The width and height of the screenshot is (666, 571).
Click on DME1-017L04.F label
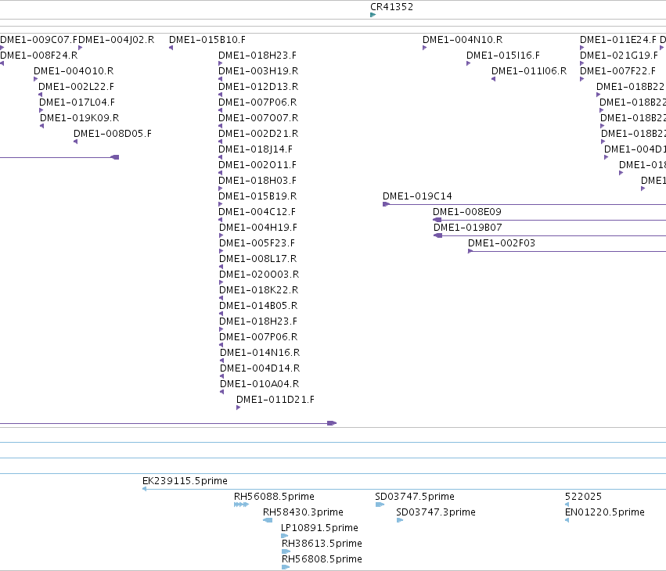tap(77, 102)
